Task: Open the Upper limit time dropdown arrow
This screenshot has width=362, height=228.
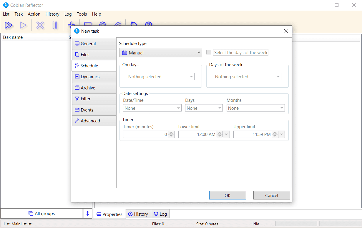Action: pyautogui.click(x=282, y=134)
